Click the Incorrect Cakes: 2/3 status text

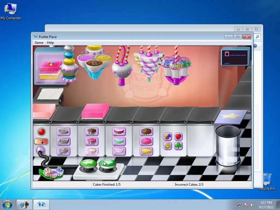point(189,185)
